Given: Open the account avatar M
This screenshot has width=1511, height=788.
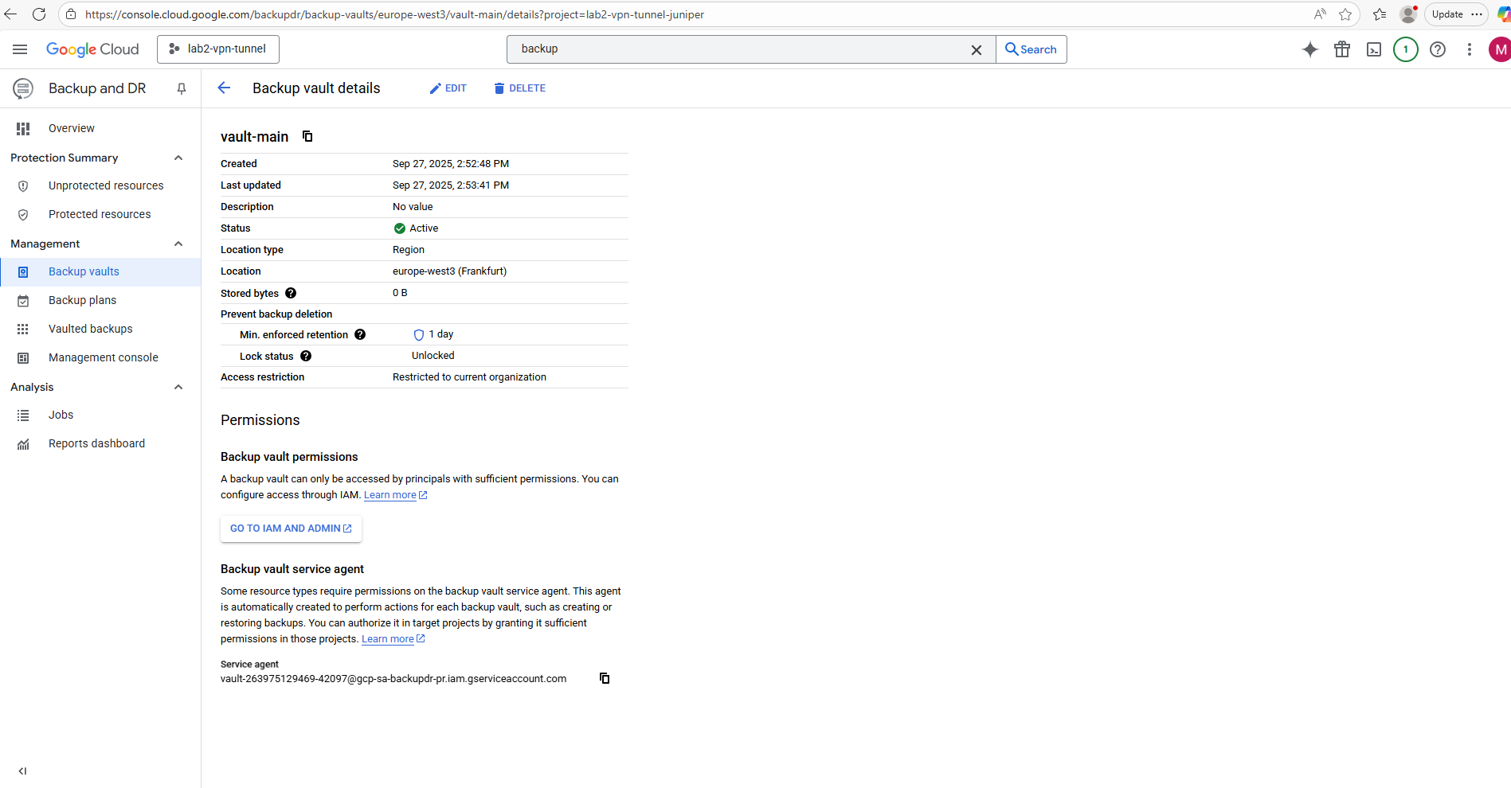Looking at the screenshot, I should click(x=1500, y=49).
